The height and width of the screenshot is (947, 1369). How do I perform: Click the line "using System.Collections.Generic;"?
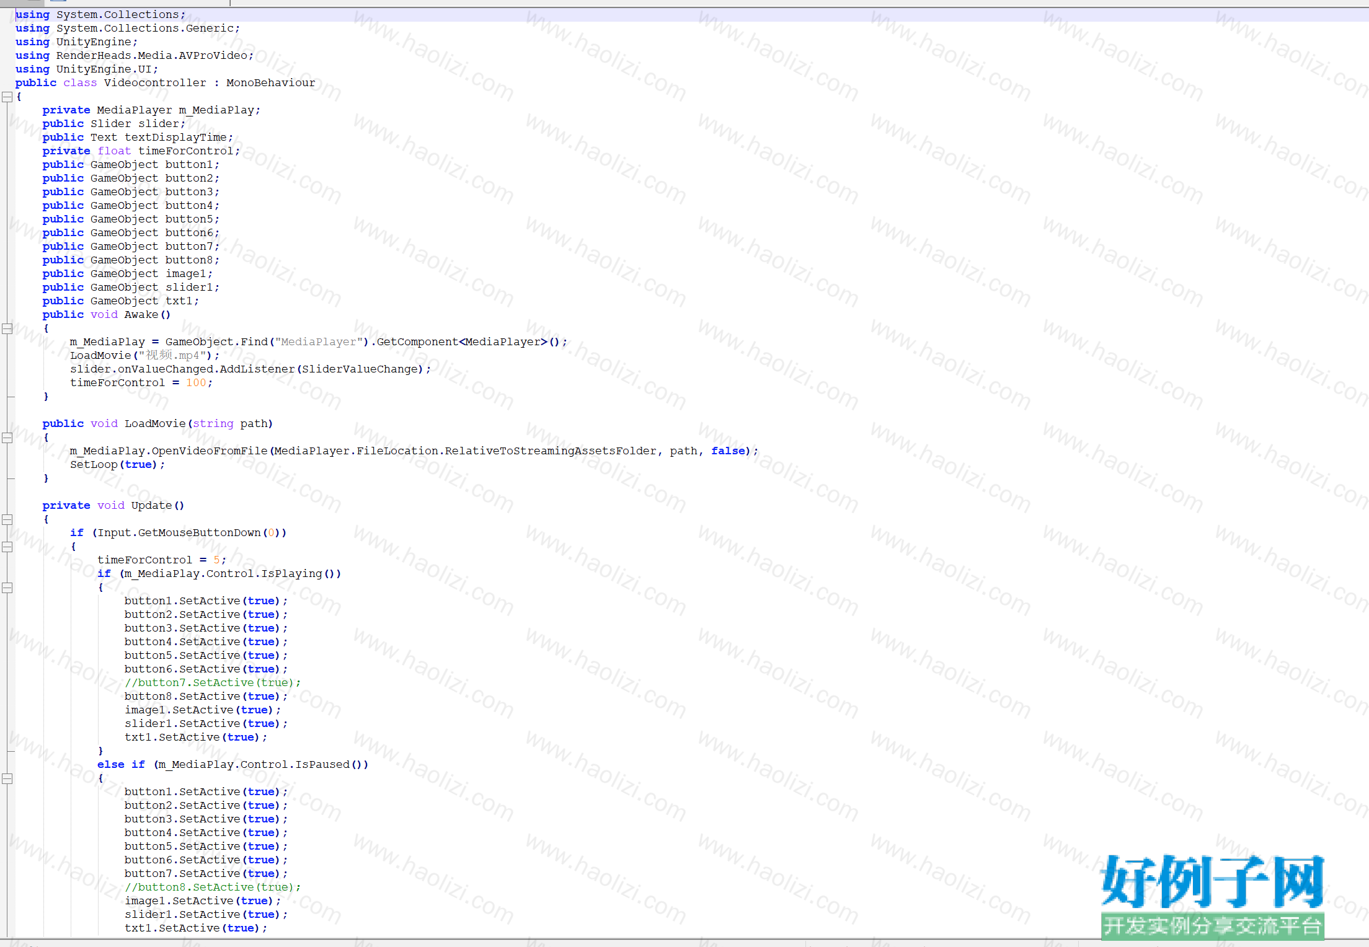128,29
